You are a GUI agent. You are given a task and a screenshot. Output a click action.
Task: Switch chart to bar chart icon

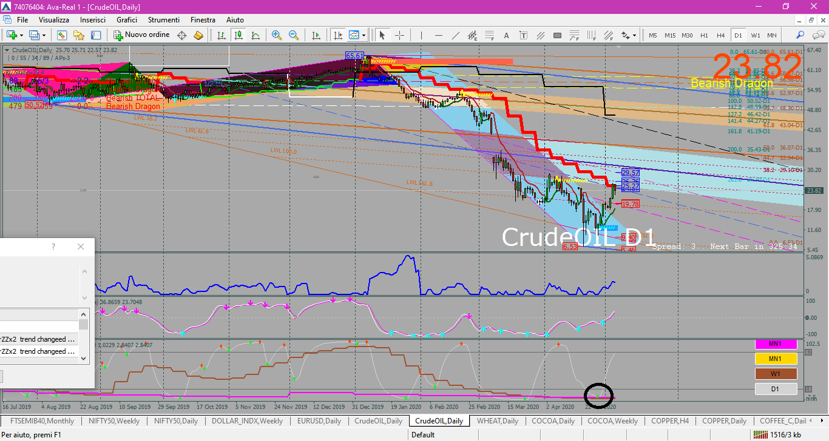222,35
